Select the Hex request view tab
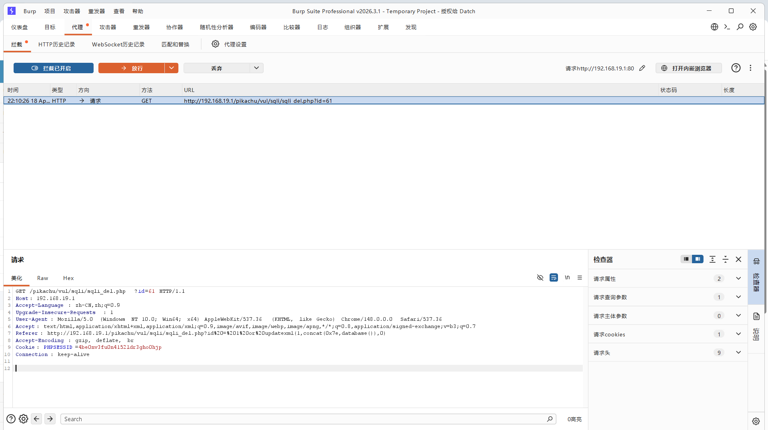 [x=68, y=278]
